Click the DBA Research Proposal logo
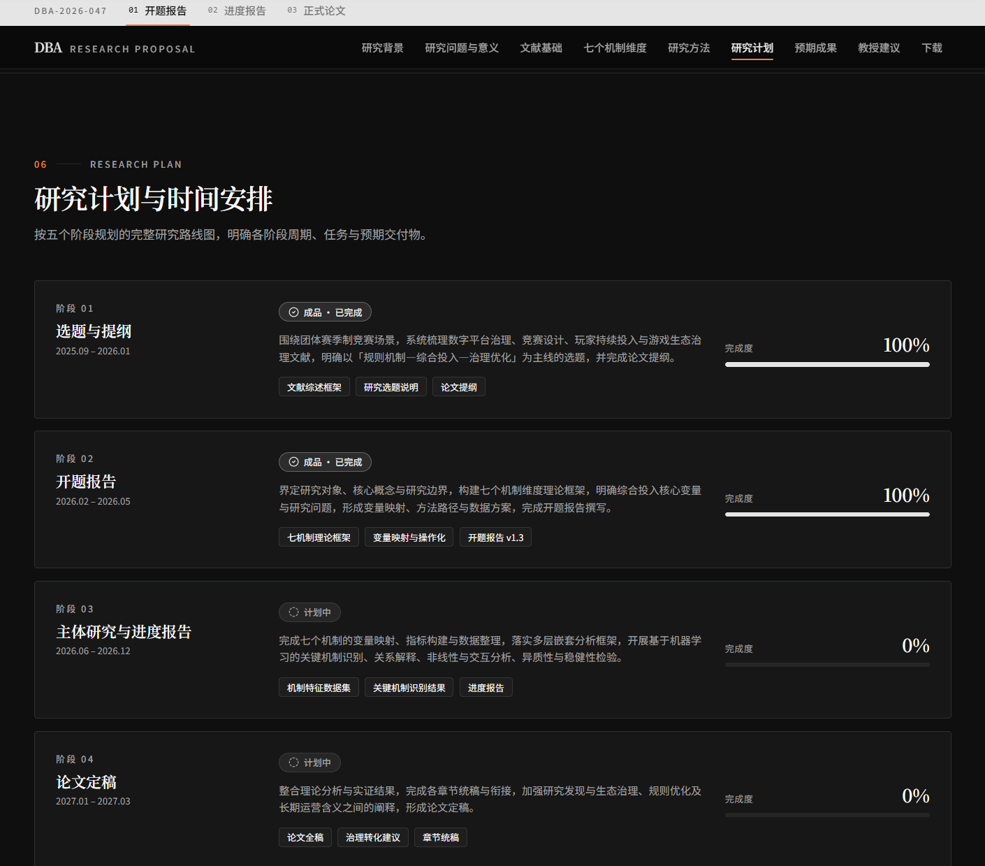Screen dimensions: 985x866 [x=115, y=48]
